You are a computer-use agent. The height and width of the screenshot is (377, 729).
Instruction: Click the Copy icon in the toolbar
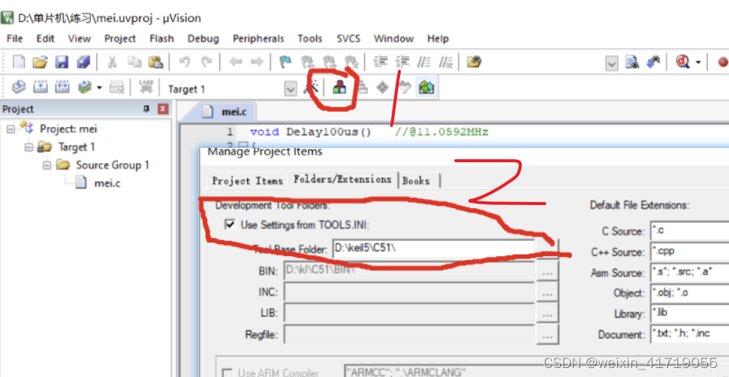click(134, 62)
